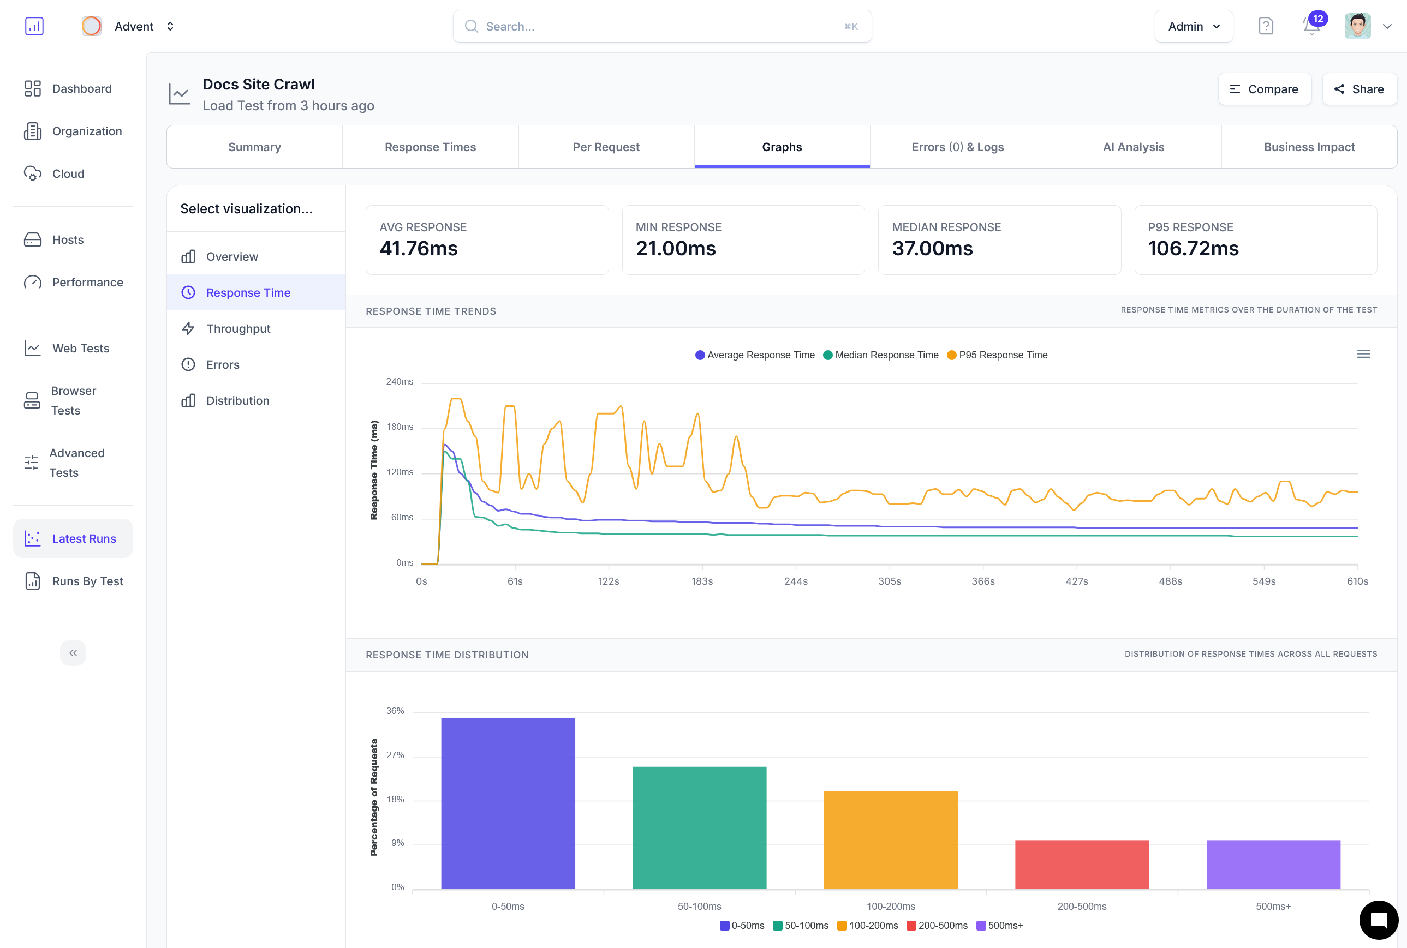The height and width of the screenshot is (948, 1407).
Task: Select the Throughput visualization
Action: [238, 328]
